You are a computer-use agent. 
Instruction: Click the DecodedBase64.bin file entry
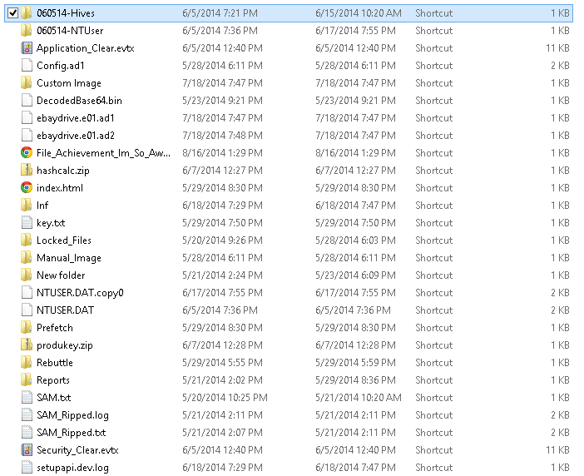80,101
